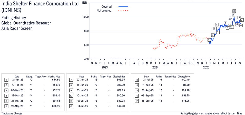The height and width of the screenshot is (115, 245).
Task: Click the (IDNI.NS) ticker text
Action: point(11,10)
